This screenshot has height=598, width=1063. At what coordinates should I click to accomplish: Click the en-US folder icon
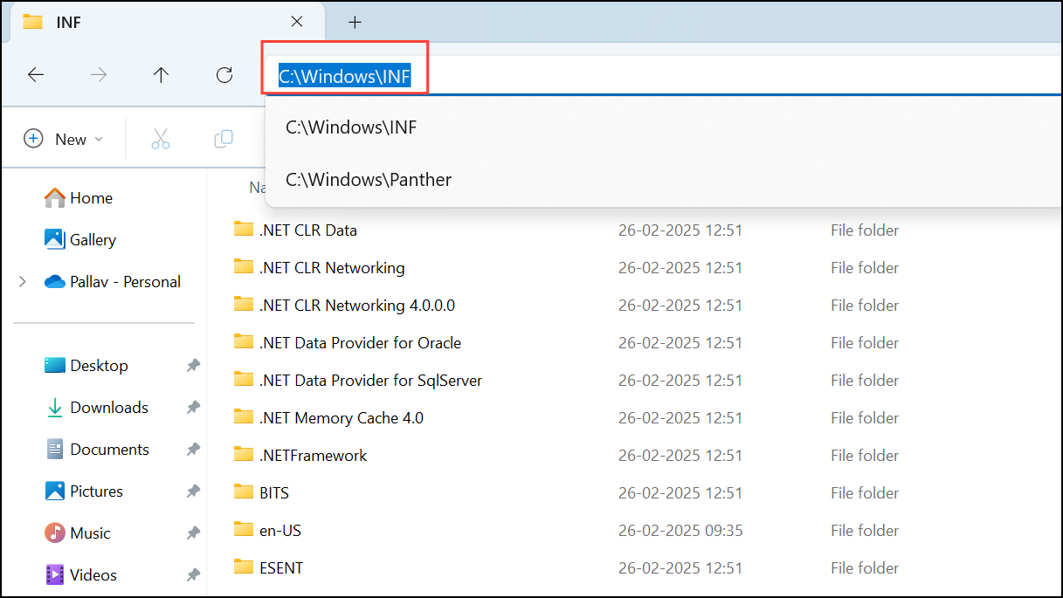point(243,530)
